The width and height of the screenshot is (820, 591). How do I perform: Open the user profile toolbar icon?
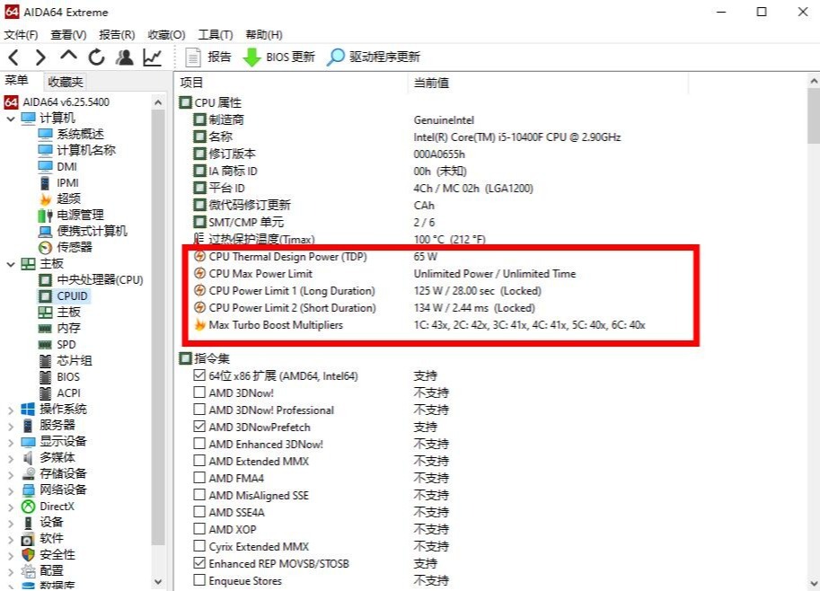click(x=125, y=57)
